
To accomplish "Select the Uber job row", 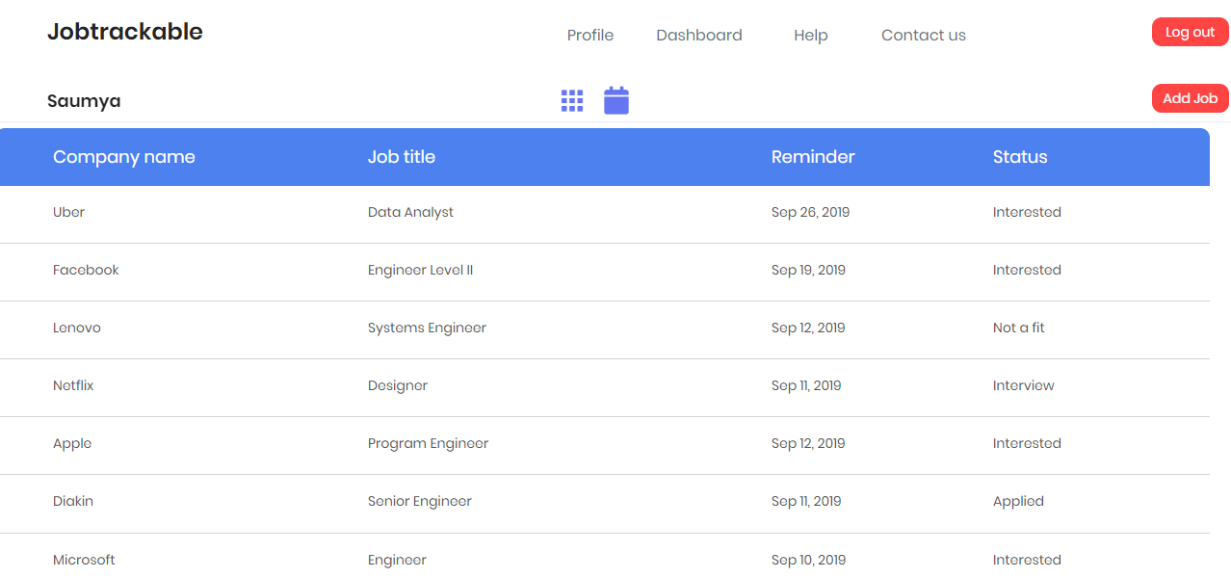I will (x=69, y=212).
